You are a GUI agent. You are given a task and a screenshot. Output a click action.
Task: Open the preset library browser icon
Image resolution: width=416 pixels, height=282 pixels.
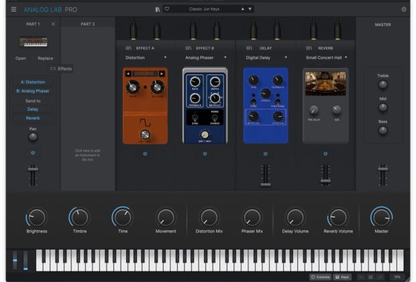[x=158, y=9]
